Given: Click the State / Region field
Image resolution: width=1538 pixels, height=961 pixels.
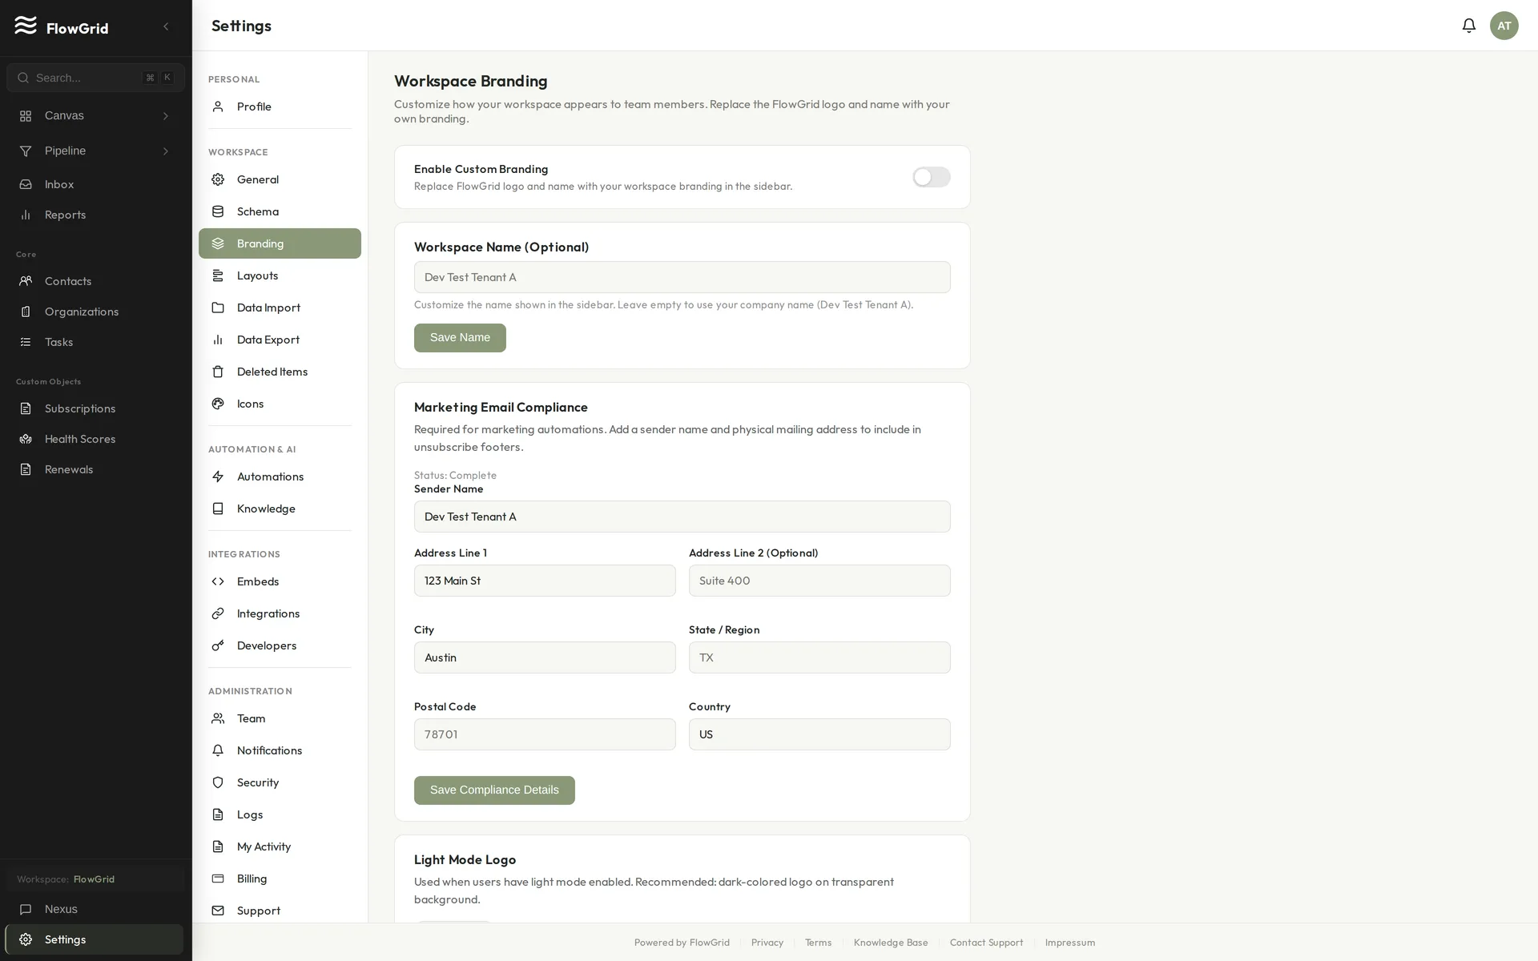Looking at the screenshot, I should [819, 657].
